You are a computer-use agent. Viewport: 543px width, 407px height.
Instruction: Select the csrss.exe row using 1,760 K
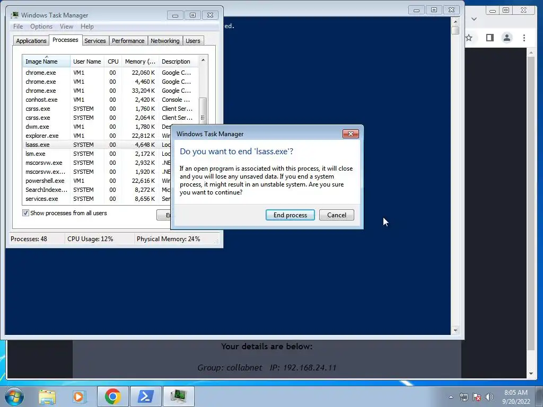111,109
